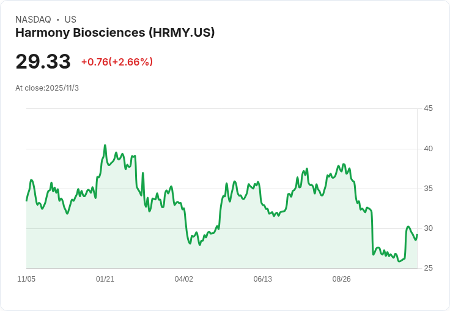Click the 45 y-axis price label
450x311 pixels.
pos(428,108)
